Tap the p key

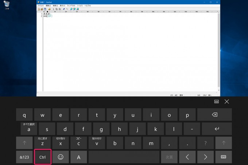[x=187, y=114]
